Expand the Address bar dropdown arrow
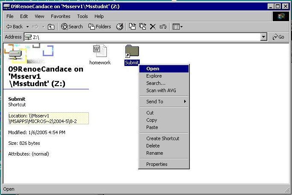This screenshot has width=292, height=195. click(263, 37)
